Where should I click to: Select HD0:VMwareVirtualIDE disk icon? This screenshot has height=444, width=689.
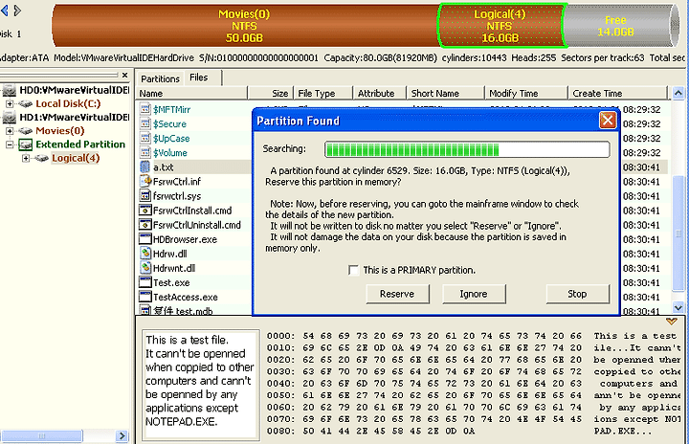(x=10, y=91)
